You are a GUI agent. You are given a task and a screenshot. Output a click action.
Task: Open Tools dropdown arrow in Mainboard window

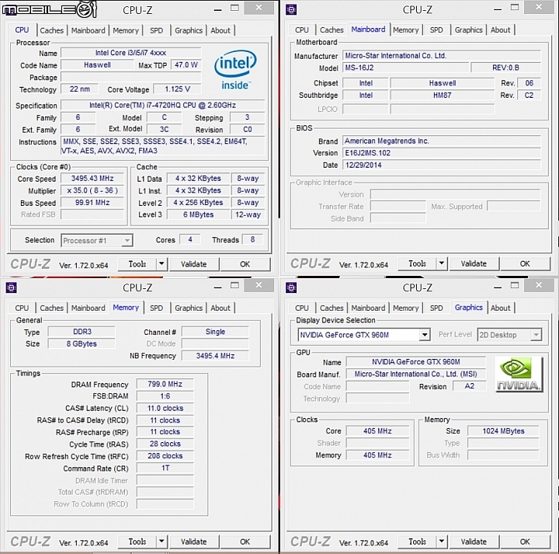442,263
